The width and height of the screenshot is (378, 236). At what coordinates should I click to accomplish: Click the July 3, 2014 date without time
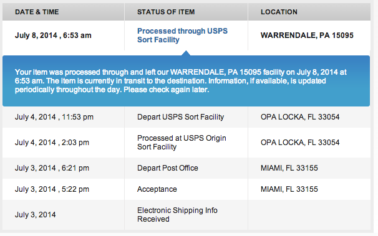pos(35,215)
